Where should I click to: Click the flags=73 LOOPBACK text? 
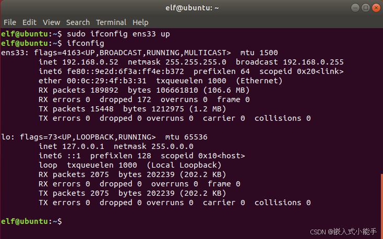pyautogui.click(x=88, y=137)
